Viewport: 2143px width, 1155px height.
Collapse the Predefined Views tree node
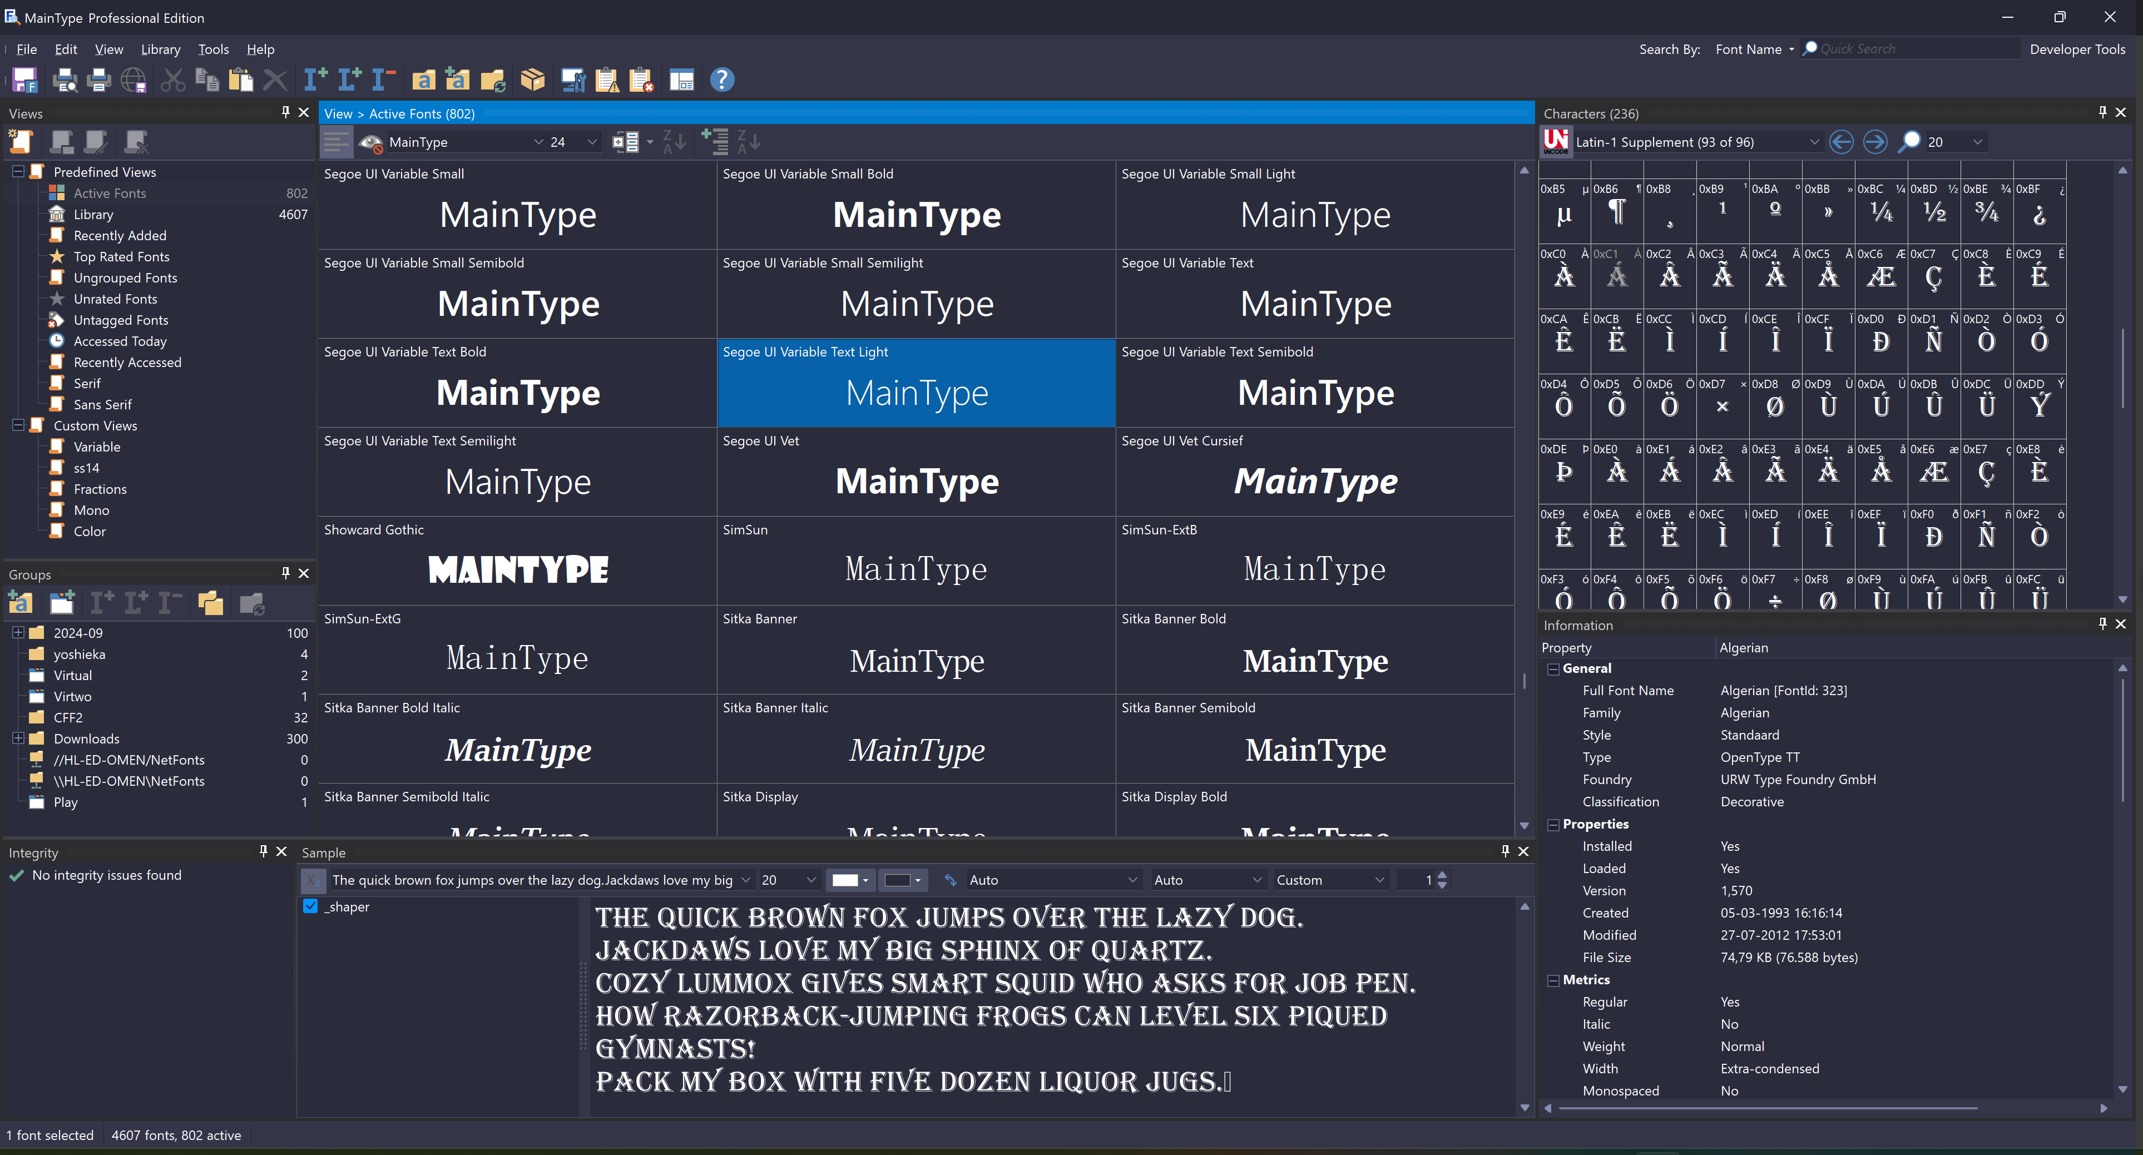(x=17, y=171)
